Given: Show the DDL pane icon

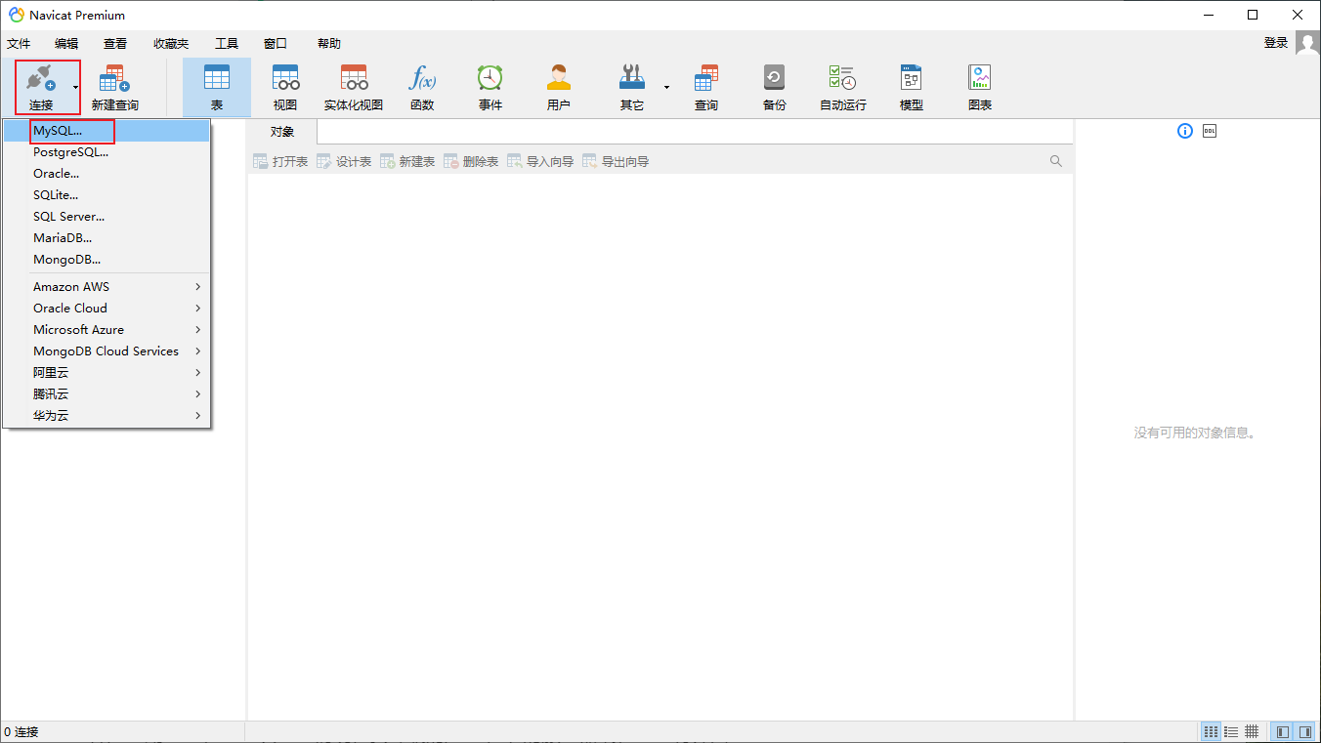Looking at the screenshot, I should (1210, 131).
